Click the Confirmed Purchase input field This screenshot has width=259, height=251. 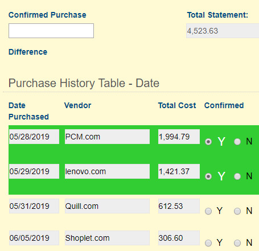click(x=51, y=31)
